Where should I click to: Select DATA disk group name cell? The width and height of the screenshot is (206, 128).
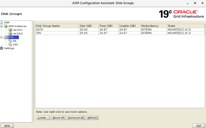[57, 30]
